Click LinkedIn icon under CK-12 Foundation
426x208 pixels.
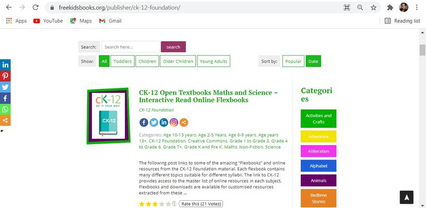[x=164, y=122]
